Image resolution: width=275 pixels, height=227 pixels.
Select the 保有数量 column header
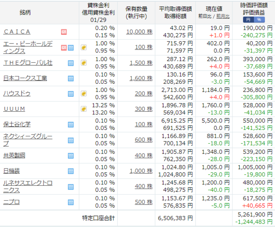136,9
